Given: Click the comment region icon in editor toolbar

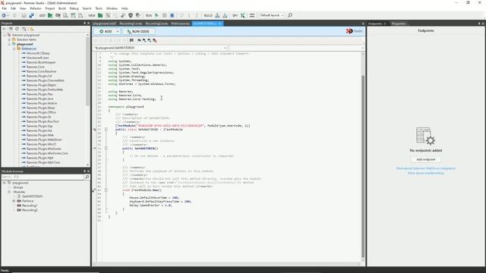Looking at the screenshot, I should [x=131, y=40].
